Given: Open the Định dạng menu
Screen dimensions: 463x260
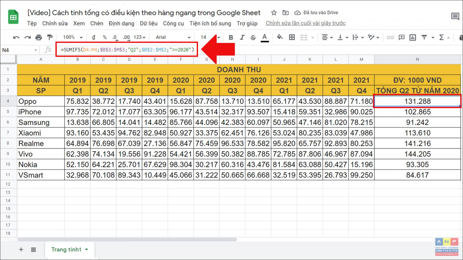Looking at the screenshot, I should (x=121, y=23).
